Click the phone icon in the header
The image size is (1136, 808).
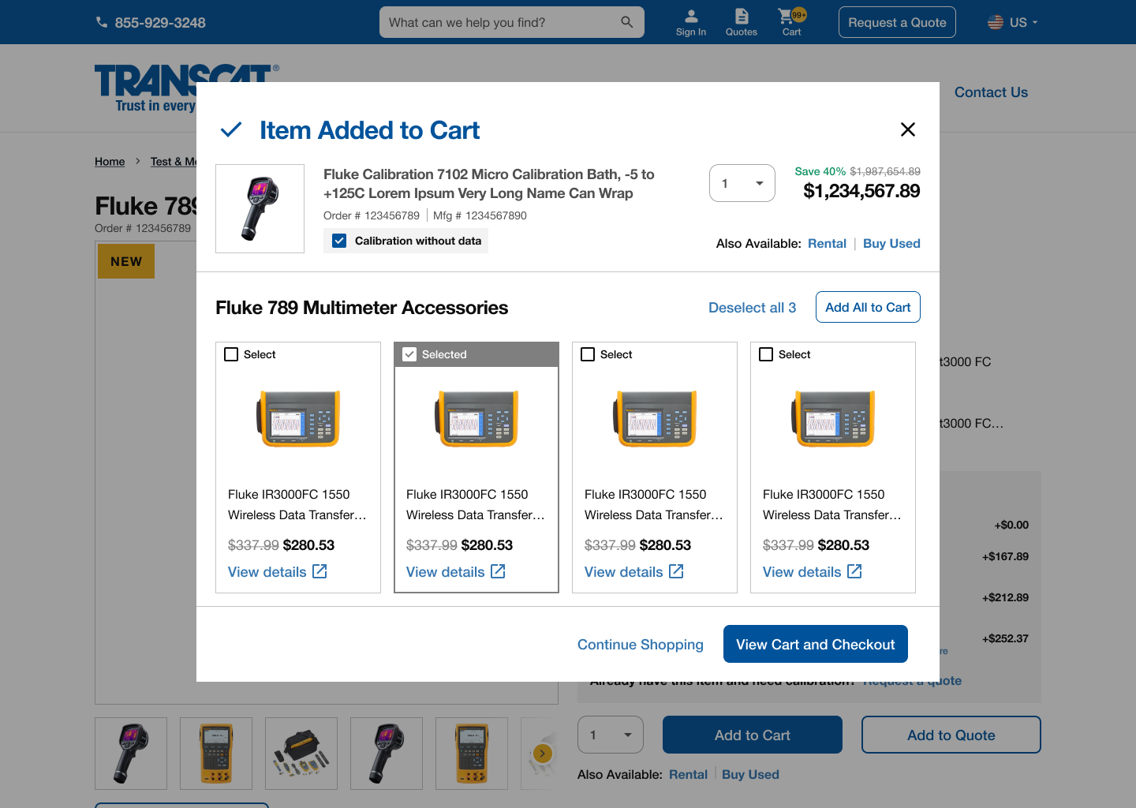pos(102,22)
